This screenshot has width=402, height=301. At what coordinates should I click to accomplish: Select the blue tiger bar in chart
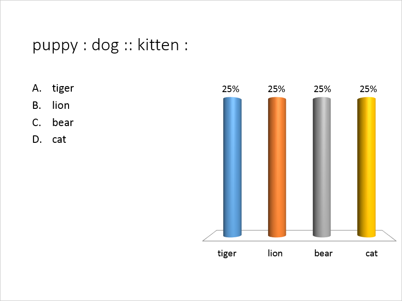pyautogui.click(x=232, y=167)
